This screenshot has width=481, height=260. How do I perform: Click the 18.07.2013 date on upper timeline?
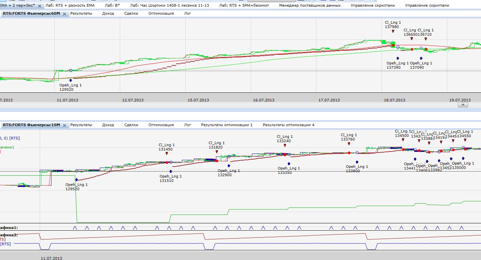[394, 100]
